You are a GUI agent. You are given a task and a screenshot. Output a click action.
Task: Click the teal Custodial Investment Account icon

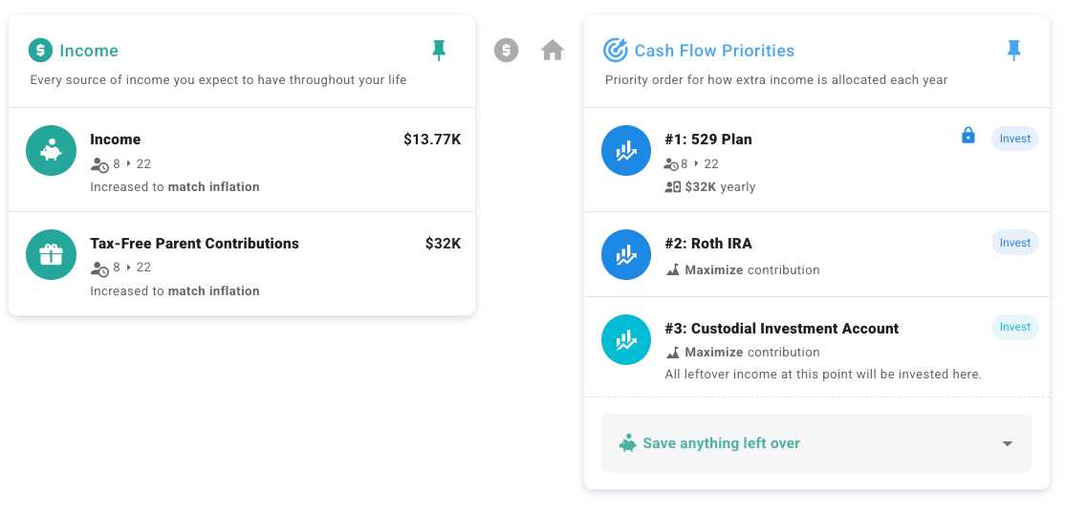pyautogui.click(x=626, y=339)
